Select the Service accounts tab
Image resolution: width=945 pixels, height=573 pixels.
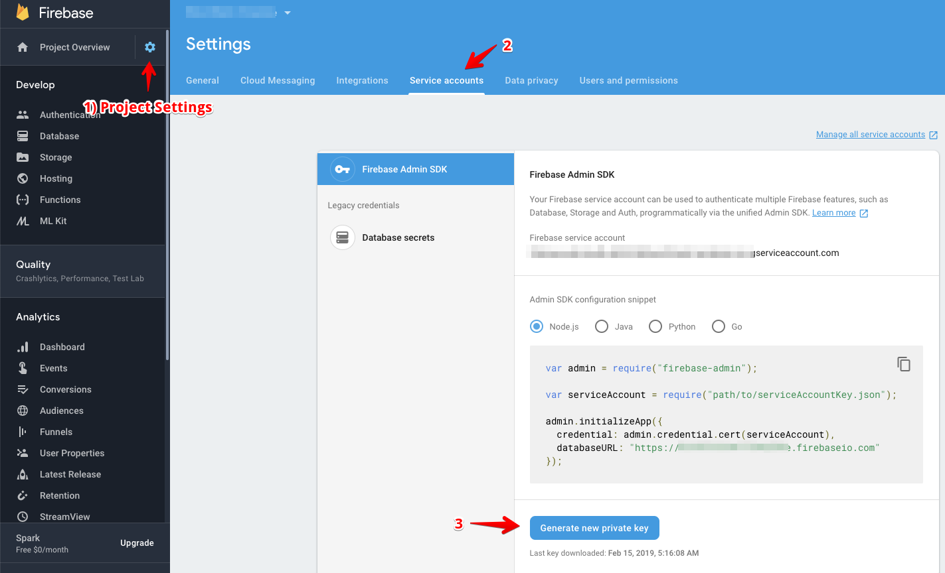click(446, 80)
